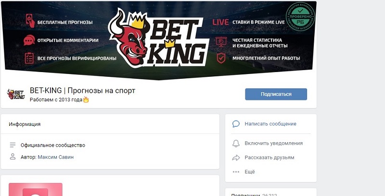Image resolution: width=385 pixels, height=196 pixels.
Task: Choose Рассказать друзьям option
Action: point(269,158)
